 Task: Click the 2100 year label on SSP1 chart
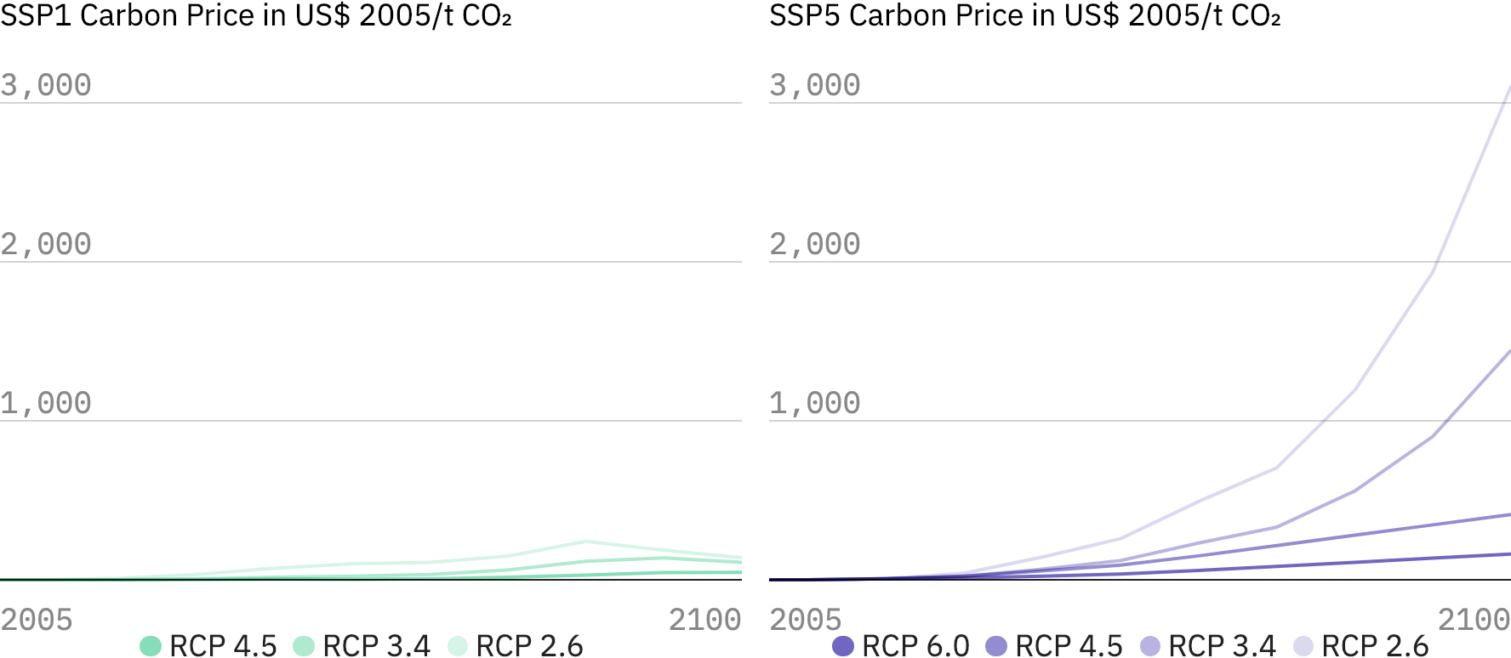pyautogui.click(x=704, y=620)
